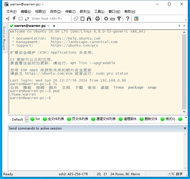Image resolution: width=190 pixels, height=179 pixels.
Task: Open Find with the binoculars icon
Action: click(89, 19)
